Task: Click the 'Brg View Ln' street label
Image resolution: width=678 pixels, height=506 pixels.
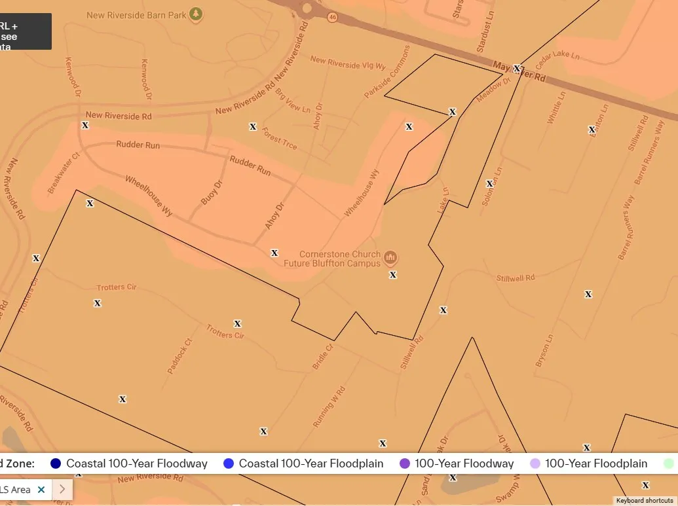Action: tap(293, 101)
